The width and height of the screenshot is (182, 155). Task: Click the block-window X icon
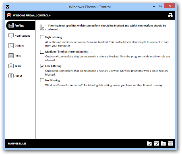[x=170, y=144]
